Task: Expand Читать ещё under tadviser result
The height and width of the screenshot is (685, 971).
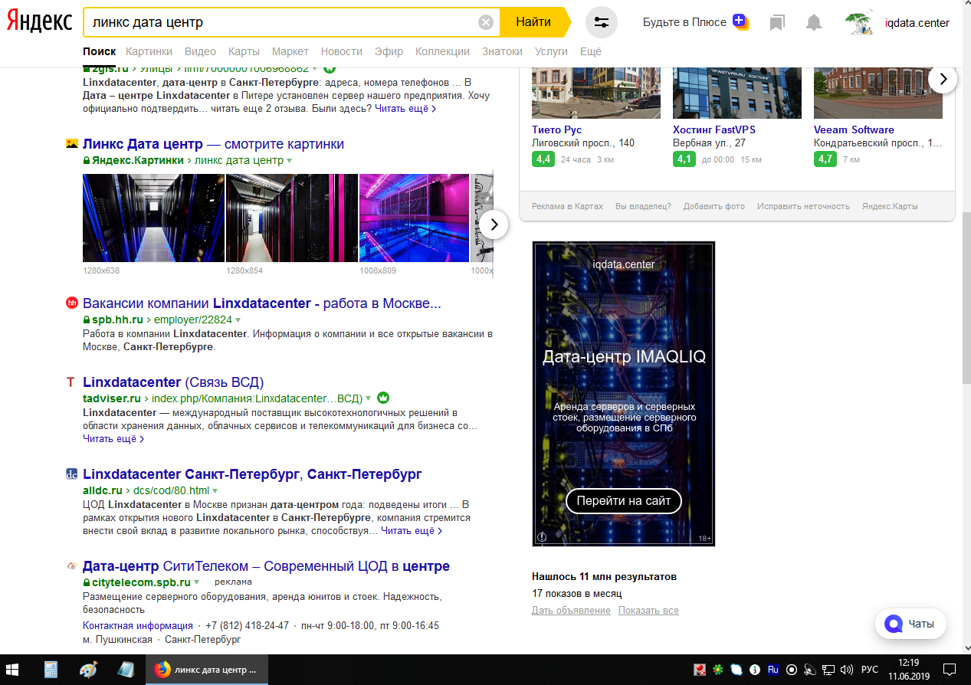Action: coord(113,439)
